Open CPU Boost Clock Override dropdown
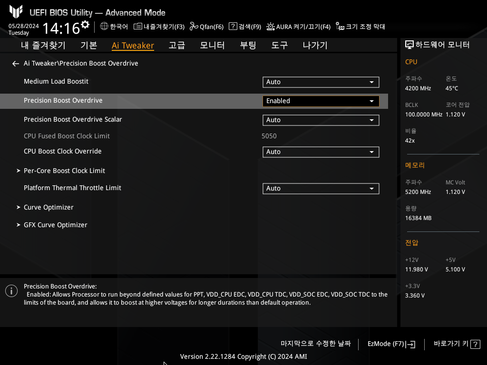The image size is (487, 365). 321,152
